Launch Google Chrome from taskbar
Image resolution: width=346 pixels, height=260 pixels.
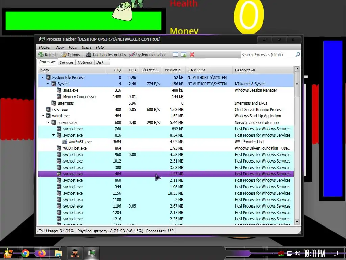click(x=25, y=253)
